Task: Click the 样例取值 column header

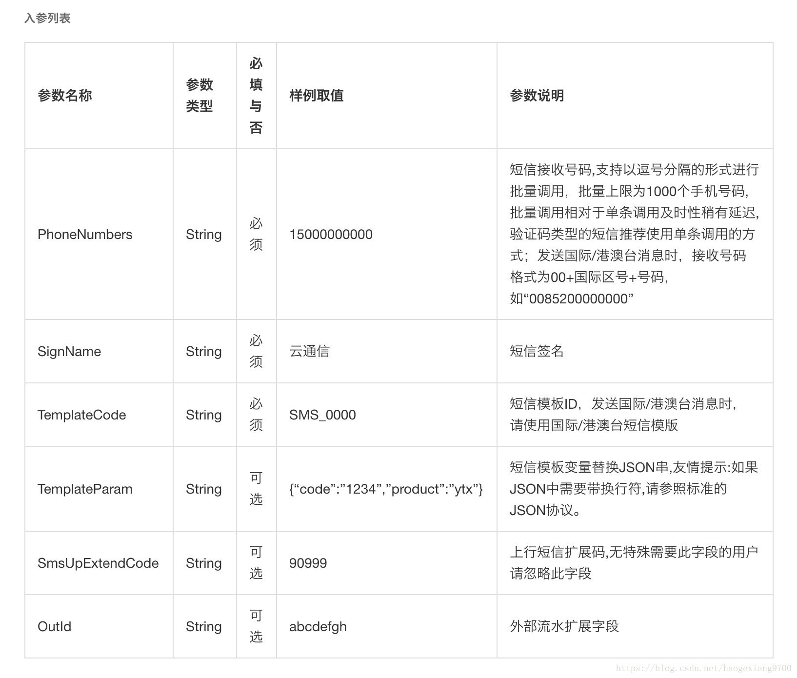Action: [317, 96]
